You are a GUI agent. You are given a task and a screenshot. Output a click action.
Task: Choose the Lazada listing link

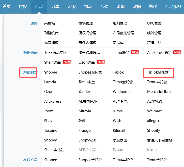point(50,82)
